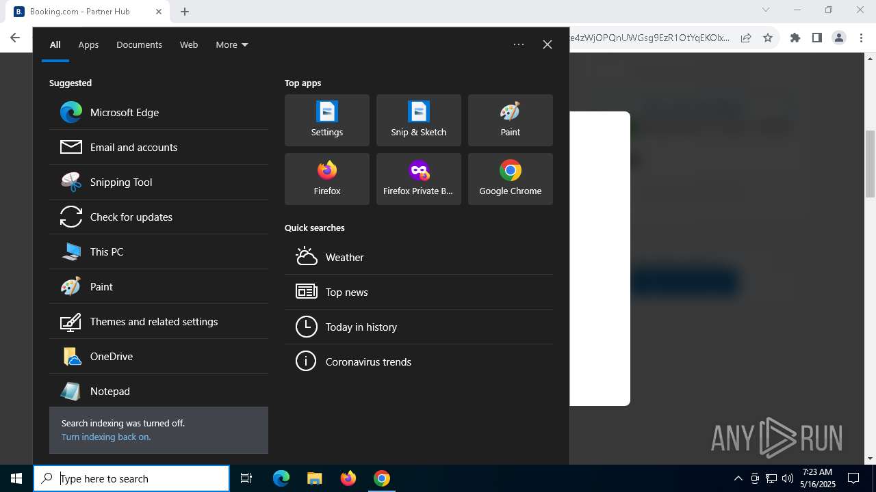Viewport: 876px width, 492px height.
Task: Close the Booking.com Partner Hub tab
Action: click(159, 12)
